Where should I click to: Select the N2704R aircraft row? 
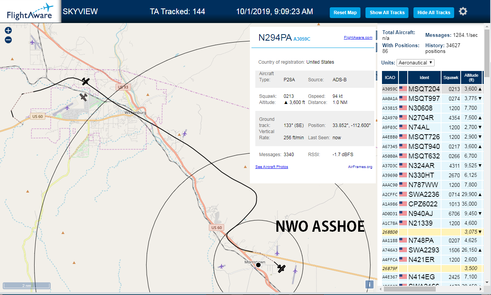(432, 118)
